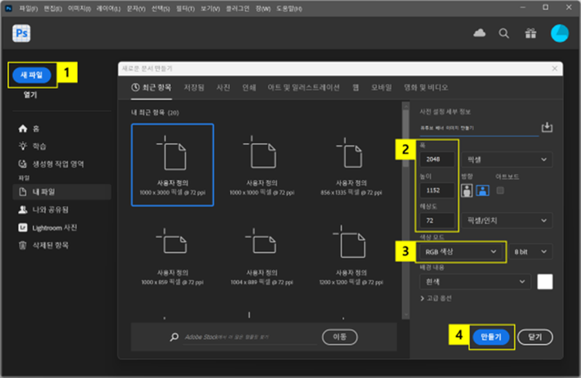Open 삭제된 항목 in the sidebar
The width and height of the screenshot is (581, 378).
coord(43,246)
